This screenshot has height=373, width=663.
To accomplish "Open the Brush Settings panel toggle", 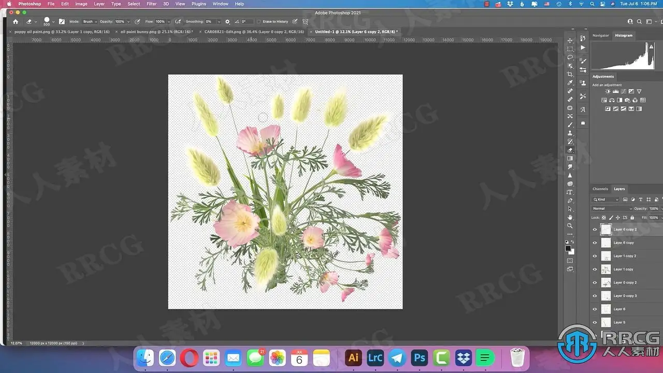I will tap(62, 22).
